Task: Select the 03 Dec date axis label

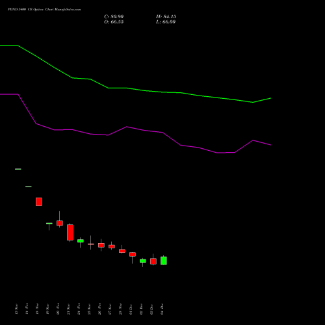Action: 152,309
